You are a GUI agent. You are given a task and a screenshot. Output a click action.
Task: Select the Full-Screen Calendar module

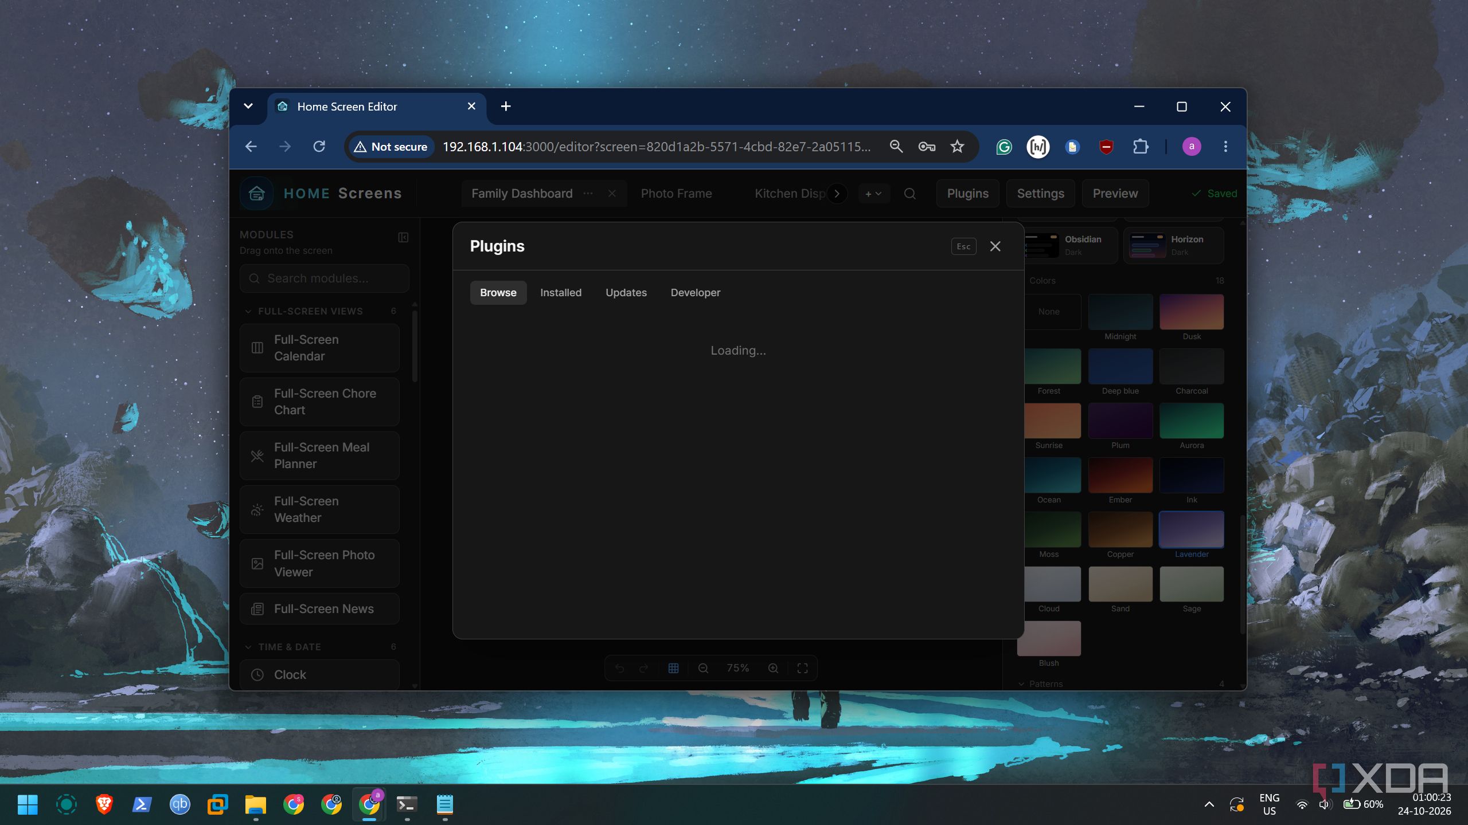pos(319,348)
